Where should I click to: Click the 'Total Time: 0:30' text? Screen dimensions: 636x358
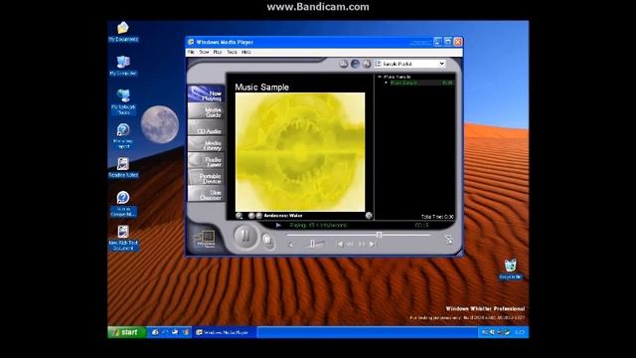[x=437, y=217]
